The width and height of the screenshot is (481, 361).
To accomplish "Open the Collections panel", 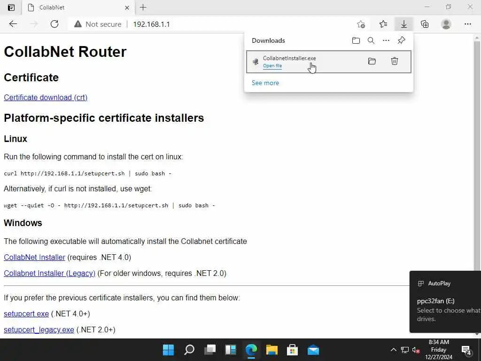I will [425, 24].
